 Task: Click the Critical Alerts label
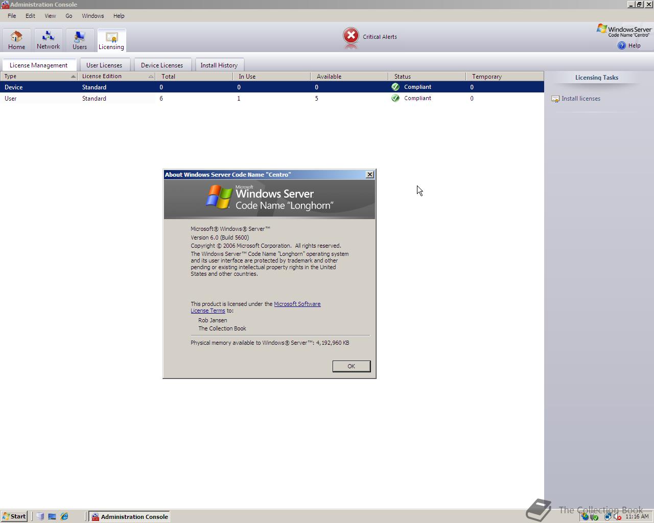380,37
